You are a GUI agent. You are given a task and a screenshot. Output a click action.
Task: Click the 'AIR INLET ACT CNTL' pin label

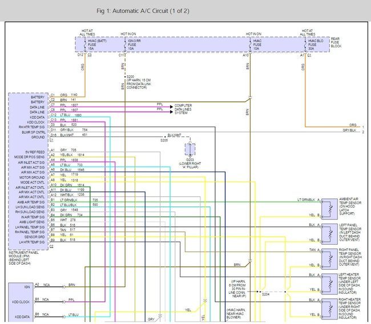click(x=30, y=188)
